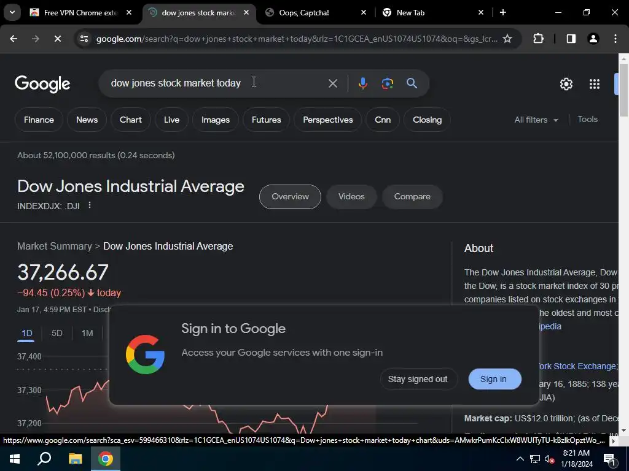Click the address bar URL
The height and width of the screenshot is (471, 629).
click(297, 39)
